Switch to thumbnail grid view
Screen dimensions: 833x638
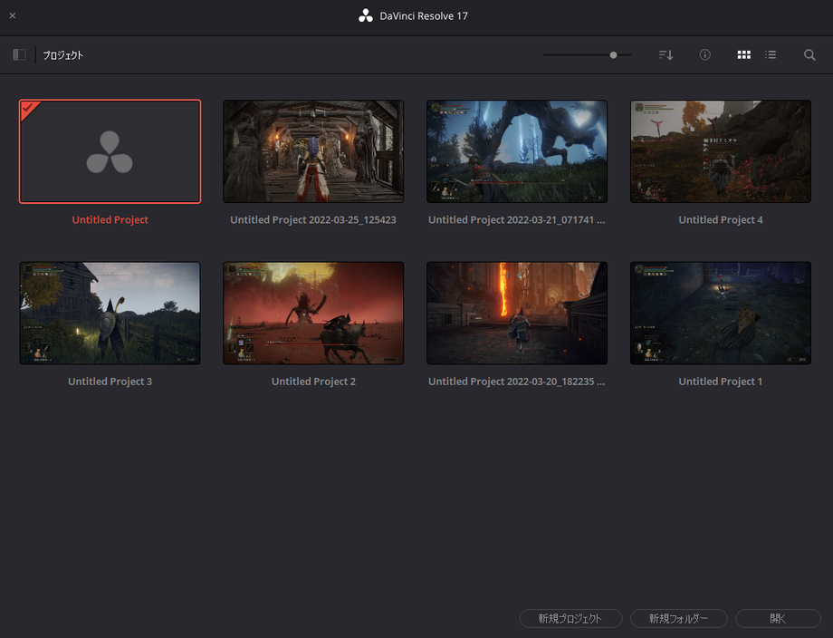pyautogui.click(x=743, y=54)
